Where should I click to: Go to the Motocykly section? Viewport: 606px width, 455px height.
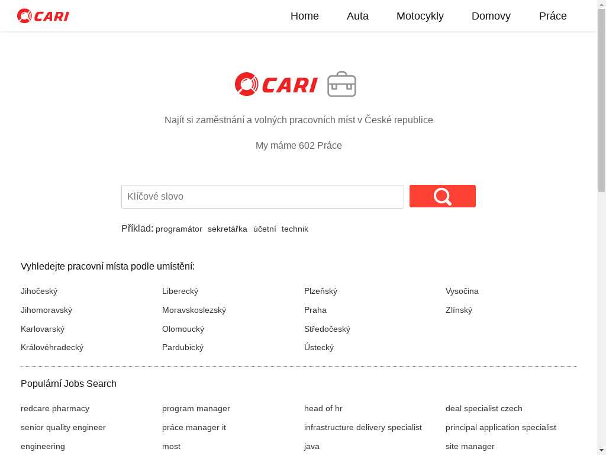[x=420, y=16]
